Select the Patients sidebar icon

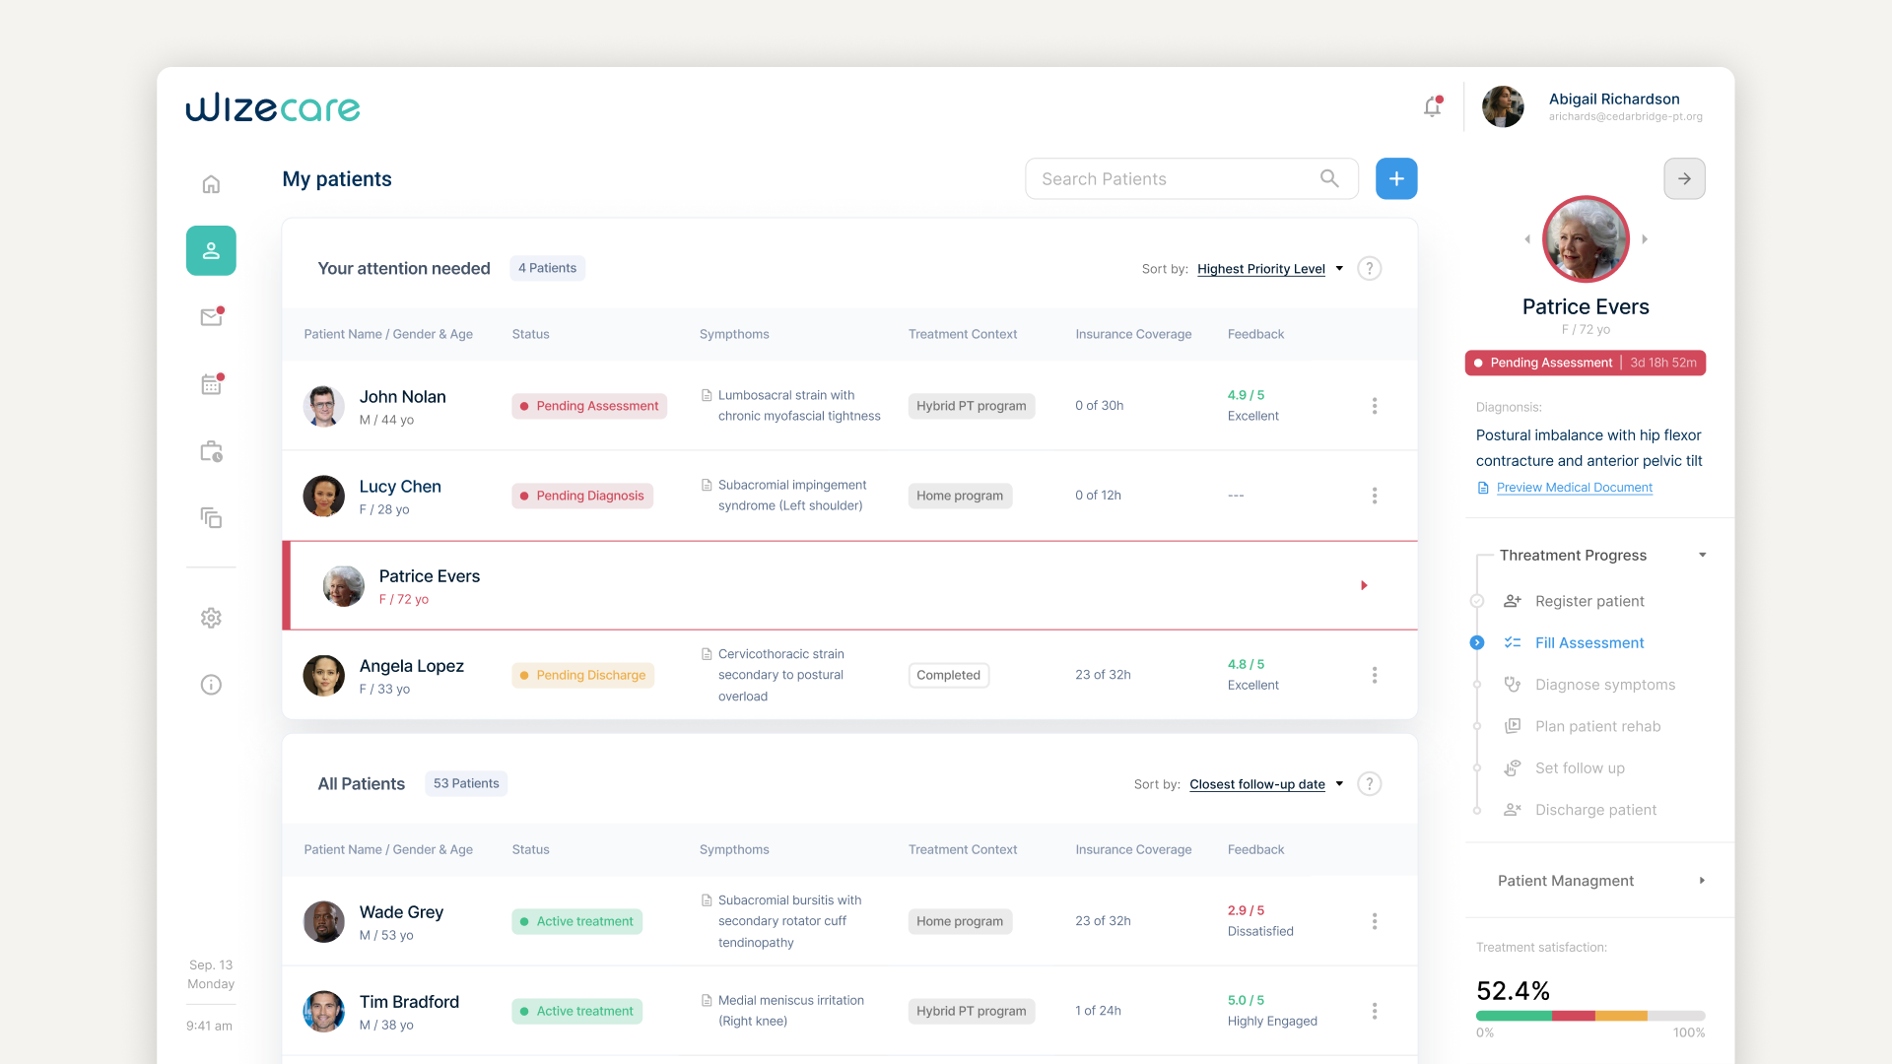click(211, 250)
